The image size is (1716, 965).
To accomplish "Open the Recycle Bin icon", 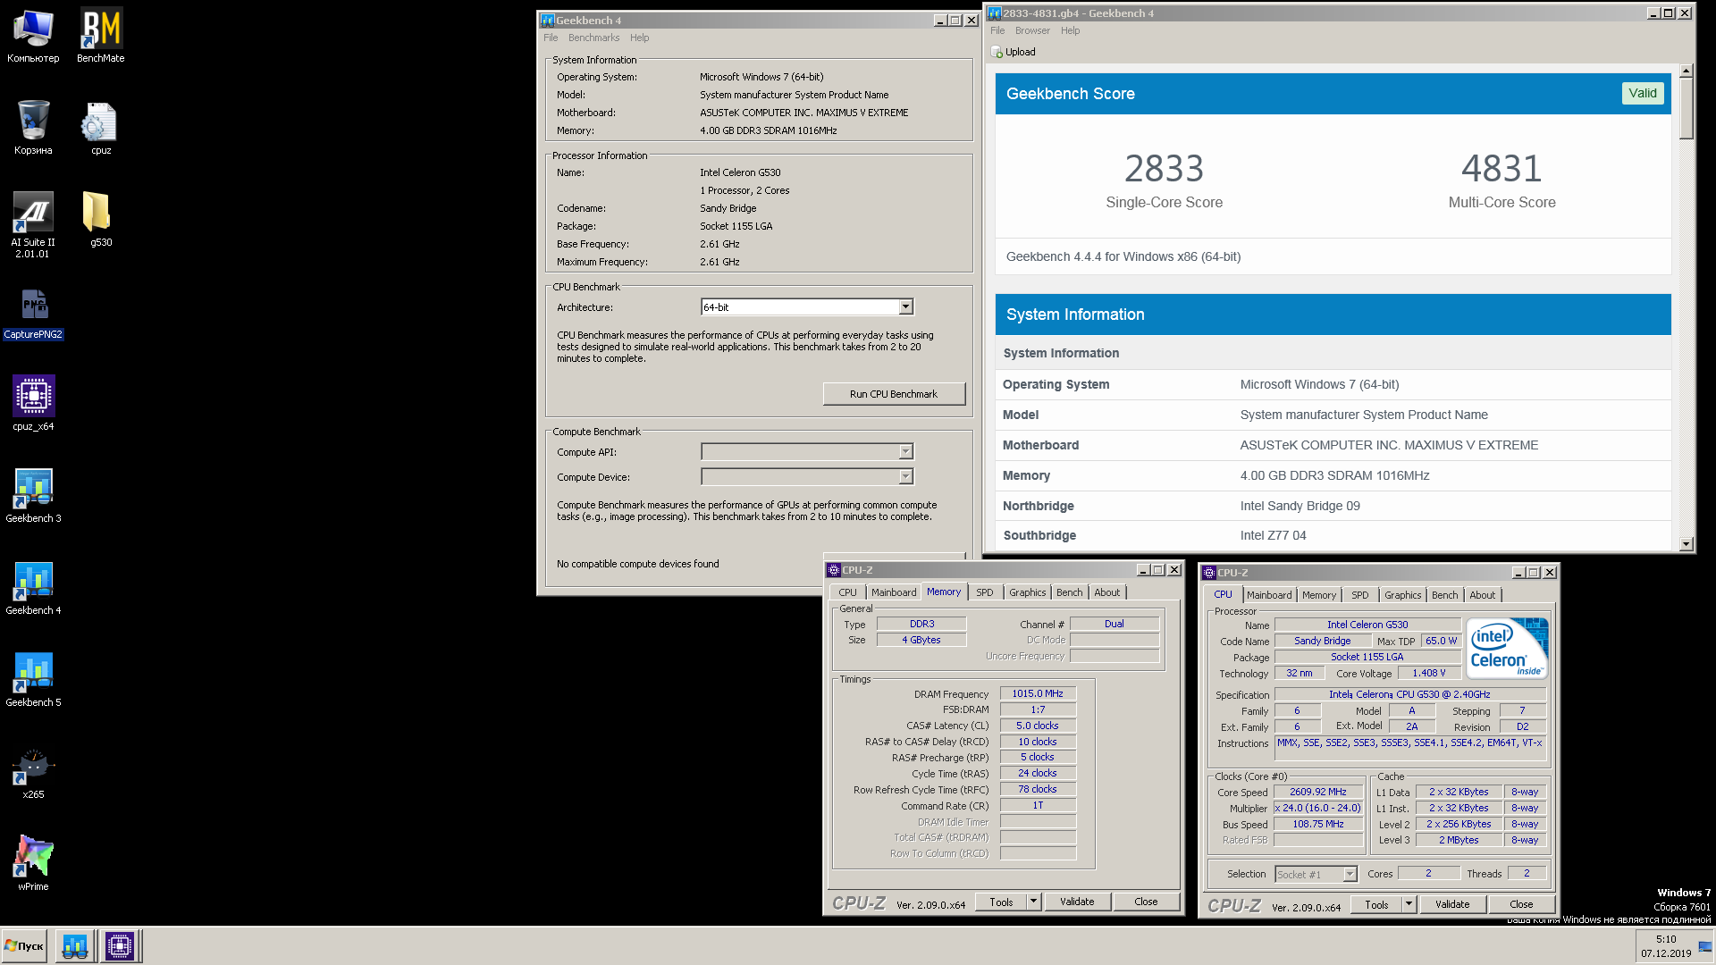I will (33, 128).
